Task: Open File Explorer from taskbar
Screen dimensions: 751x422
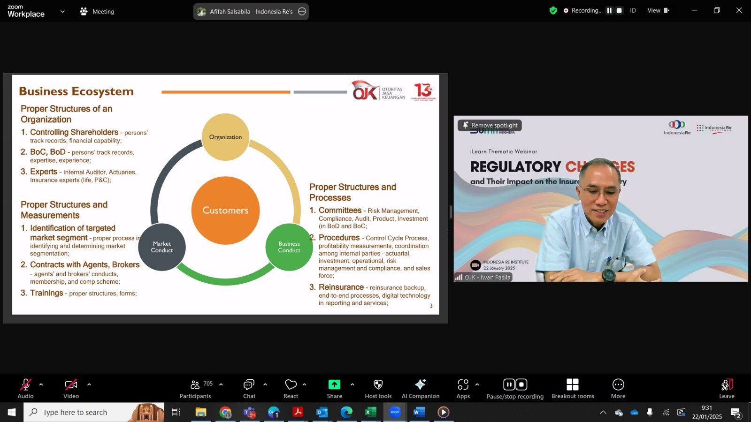Action: click(201, 412)
